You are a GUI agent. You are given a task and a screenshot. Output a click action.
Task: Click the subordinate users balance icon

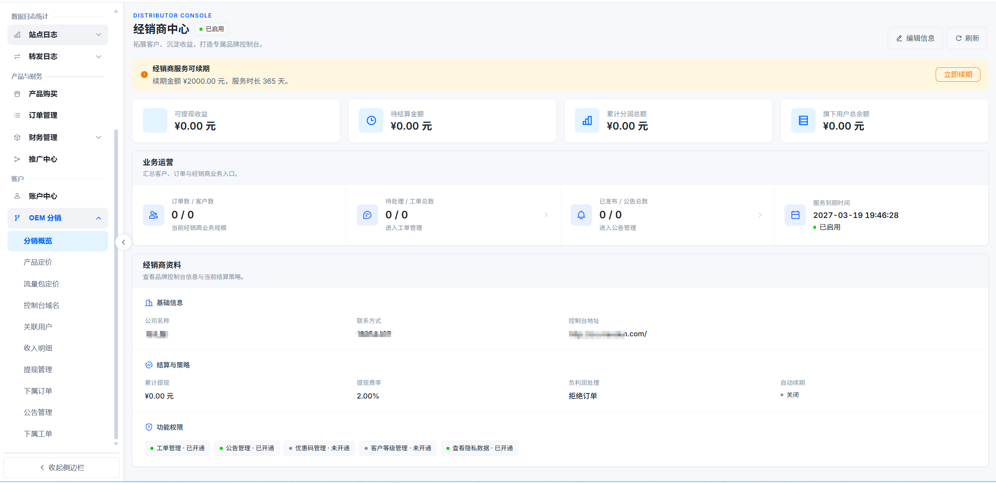click(x=803, y=121)
